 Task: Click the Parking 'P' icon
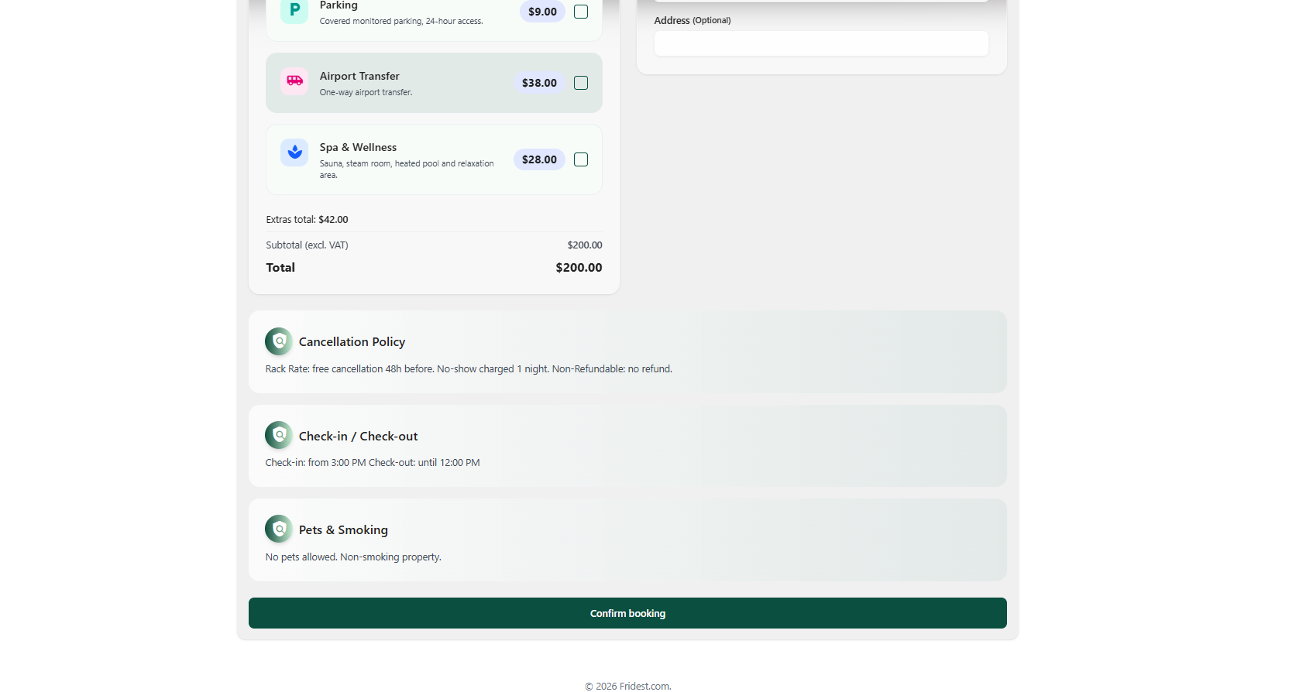tap(294, 10)
